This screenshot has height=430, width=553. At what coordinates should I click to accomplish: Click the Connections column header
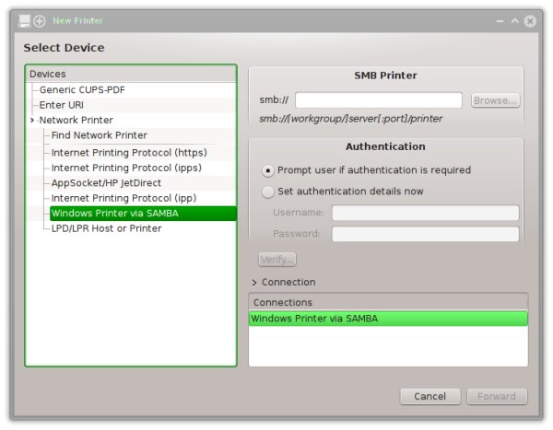[x=388, y=302]
